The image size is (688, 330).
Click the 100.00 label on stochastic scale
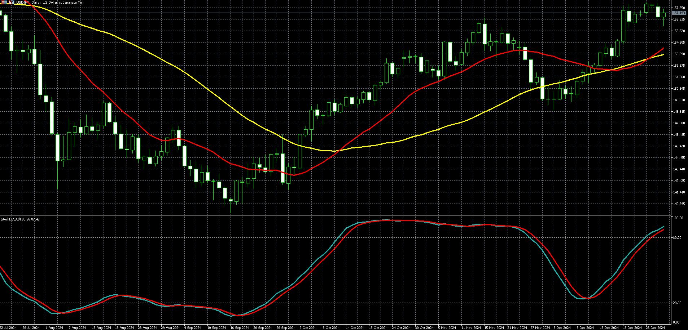point(678,218)
